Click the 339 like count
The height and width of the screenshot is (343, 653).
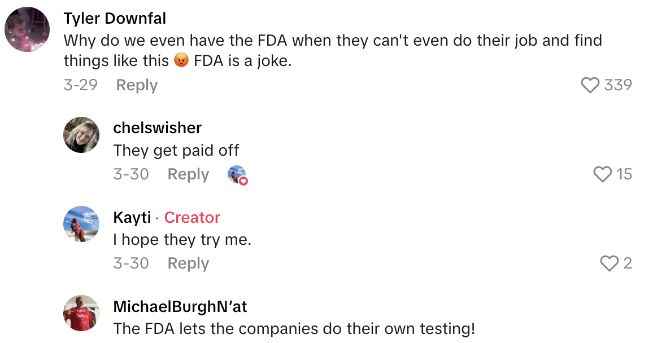618,85
